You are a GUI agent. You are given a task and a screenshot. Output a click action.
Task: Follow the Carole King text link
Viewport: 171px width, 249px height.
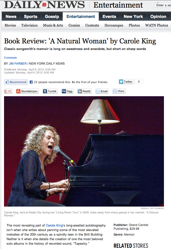54,225
